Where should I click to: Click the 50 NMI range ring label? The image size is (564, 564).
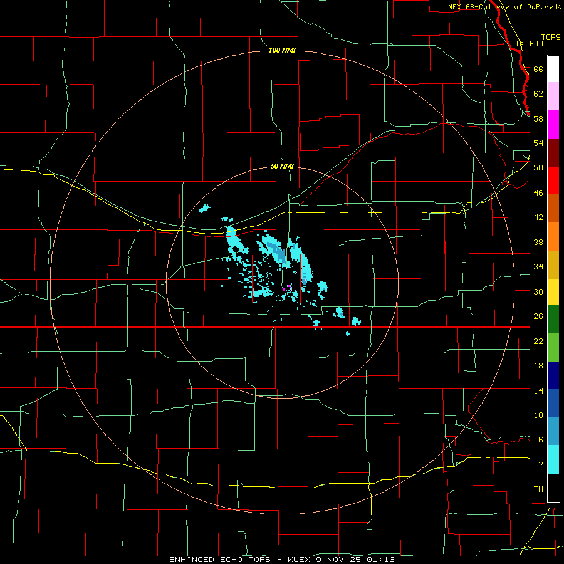point(283,166)
